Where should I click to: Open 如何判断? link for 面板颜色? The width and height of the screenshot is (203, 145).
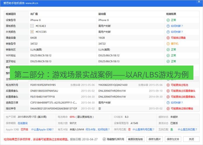pyautogui.click(x=177, y=26)
